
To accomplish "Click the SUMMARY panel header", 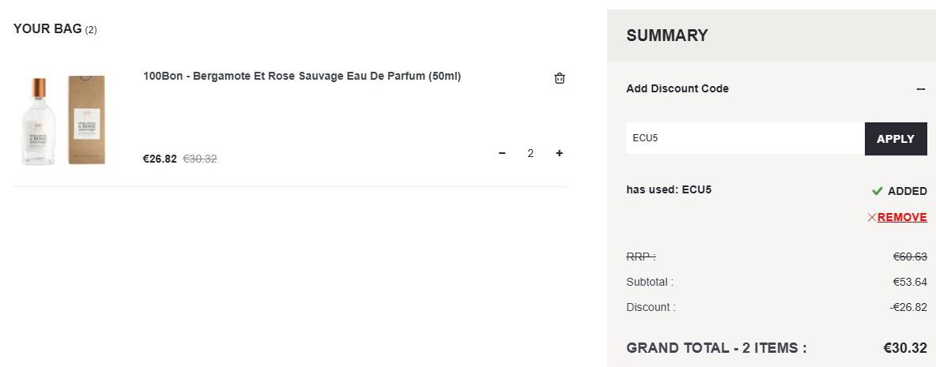I will pos(772,36).
